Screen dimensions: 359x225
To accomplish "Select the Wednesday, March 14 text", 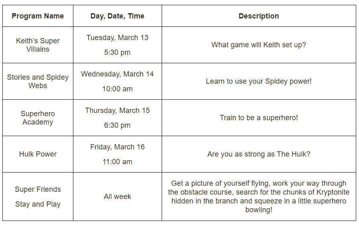I will [117, 74].
